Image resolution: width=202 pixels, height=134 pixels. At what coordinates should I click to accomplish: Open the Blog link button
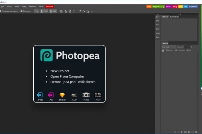click(175, 7)
